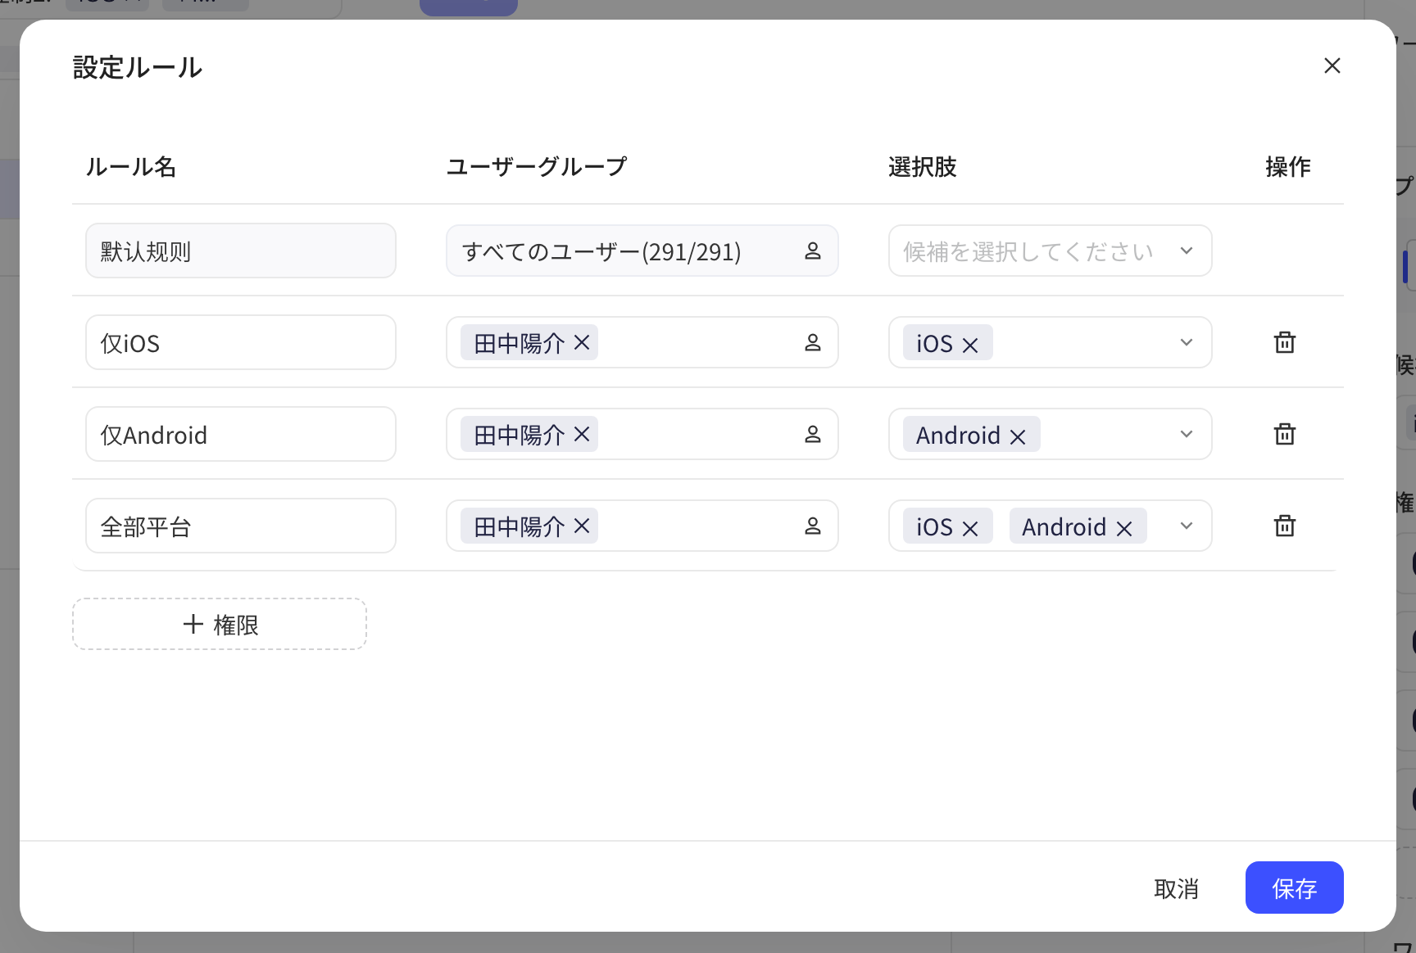This screenshot has height=953, width=1416.
Task: Expand options dropdown arrow in 全部平台 row
Action: 1187,526
